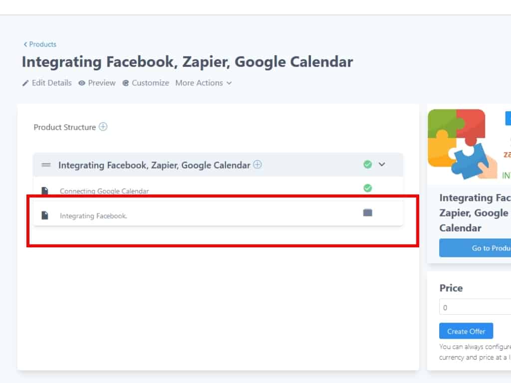Collapse the category using its chevron arrow
511x383 pixels.
[382, 164]
